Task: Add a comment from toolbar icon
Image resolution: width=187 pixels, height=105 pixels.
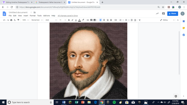Action: coord(91,20)
